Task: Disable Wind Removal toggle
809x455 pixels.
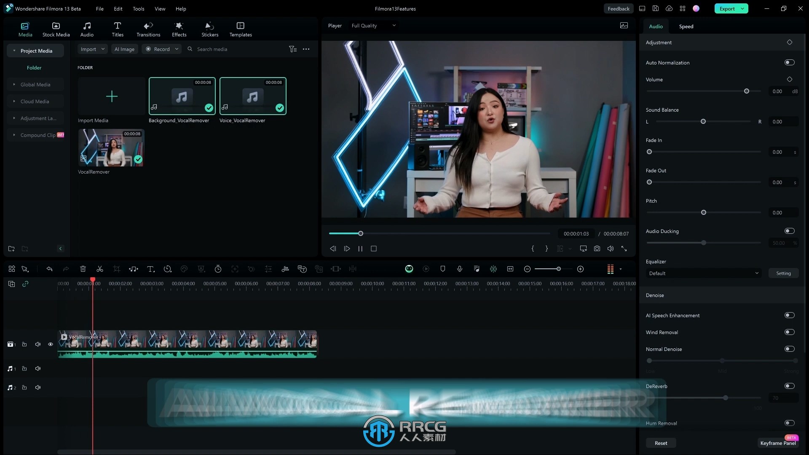Action: pos(790,332)
